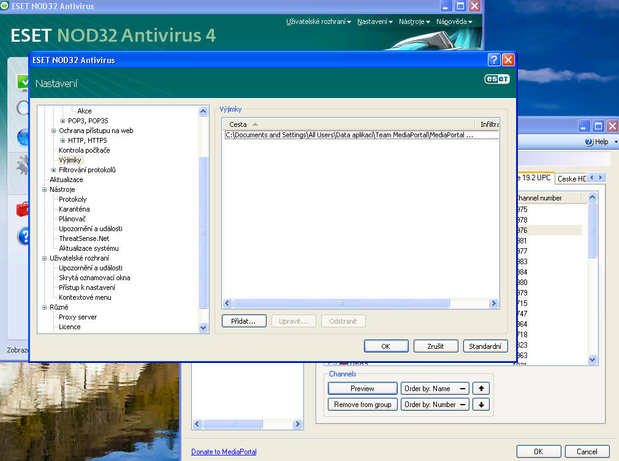Collapse the Uživatelské rozhraní tree node
This screenshot has height=461, width=619.
coord(45,258)
